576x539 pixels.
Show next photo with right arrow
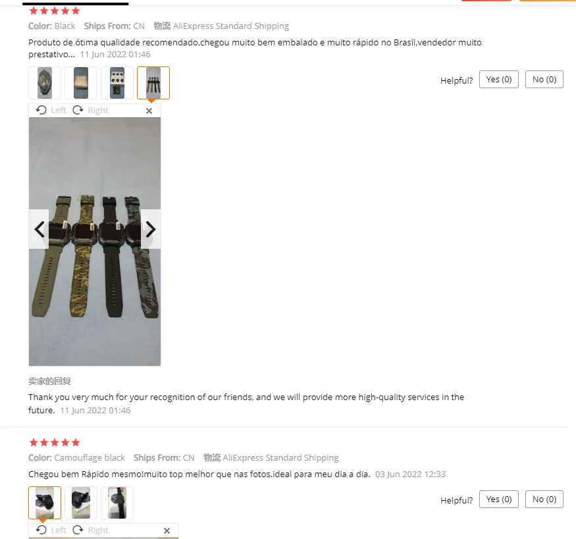click(151, 229)
